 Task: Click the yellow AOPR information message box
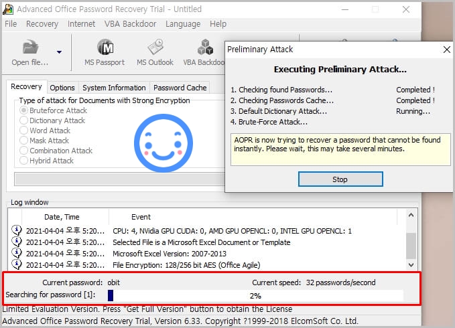[340, 149]
